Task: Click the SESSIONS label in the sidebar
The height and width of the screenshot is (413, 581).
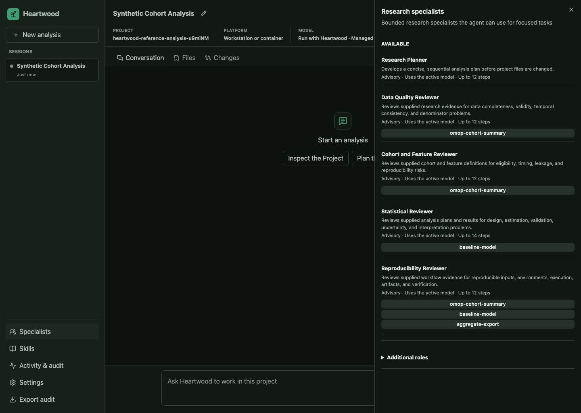Action: click(21, 52)
